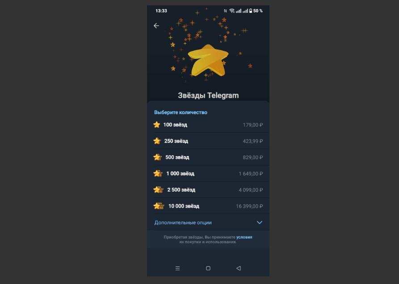The image size is (399, 284).
Task: Tap the back arrow icon
Action: (x=156, y=26)
